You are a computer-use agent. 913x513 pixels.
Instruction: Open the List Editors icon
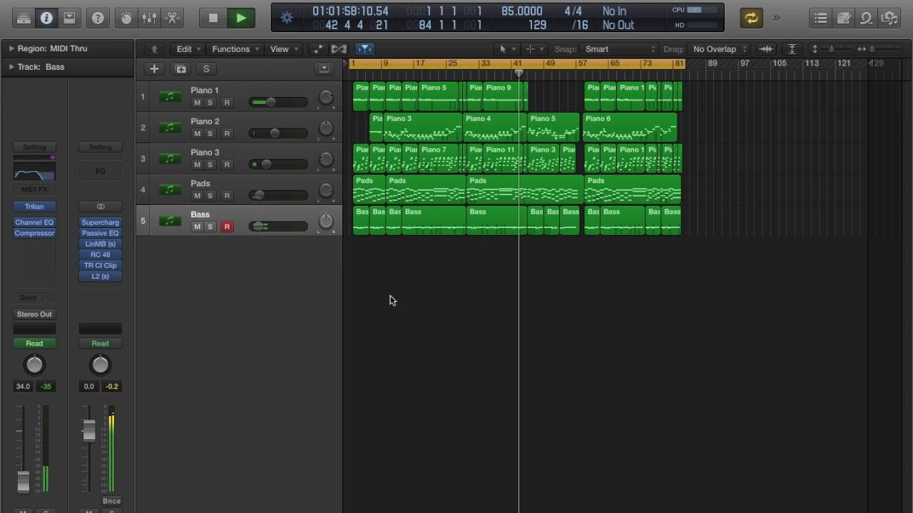(821, 19)
